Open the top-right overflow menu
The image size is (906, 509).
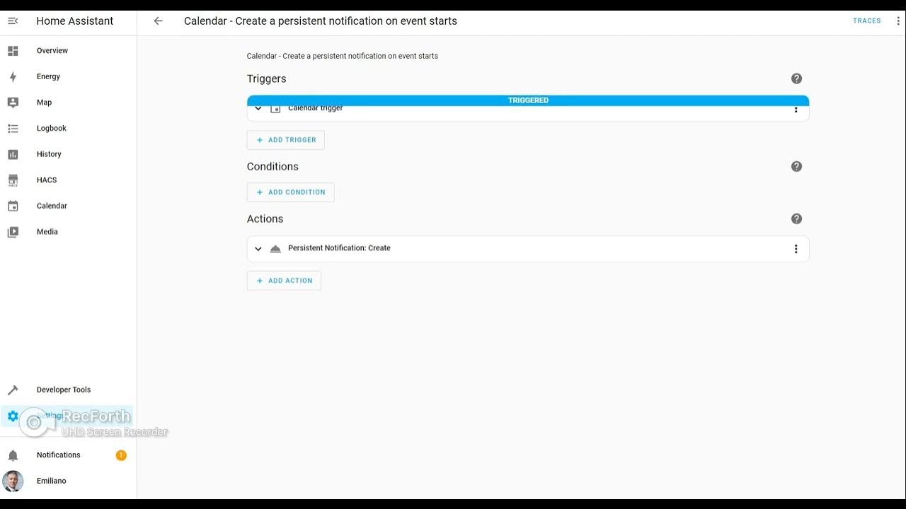(x=900, y=21)
